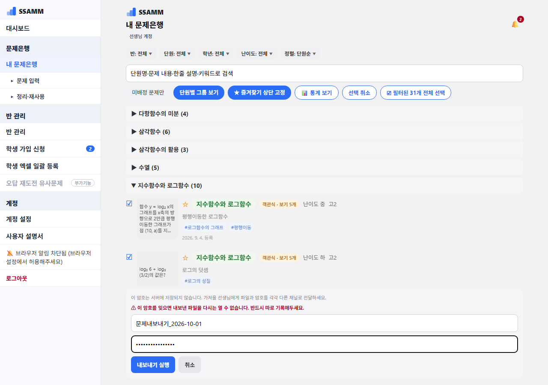Viewport: 548px width, 385px height.
Task: Open 학생 가입 신청 menu item
Action: tap(50, 149)
